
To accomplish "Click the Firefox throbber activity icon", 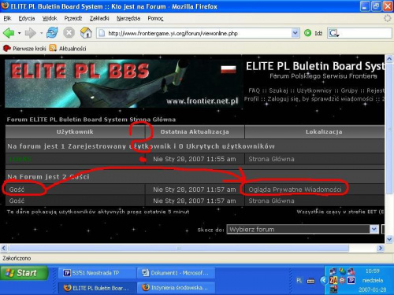I will tap(388, 18).
